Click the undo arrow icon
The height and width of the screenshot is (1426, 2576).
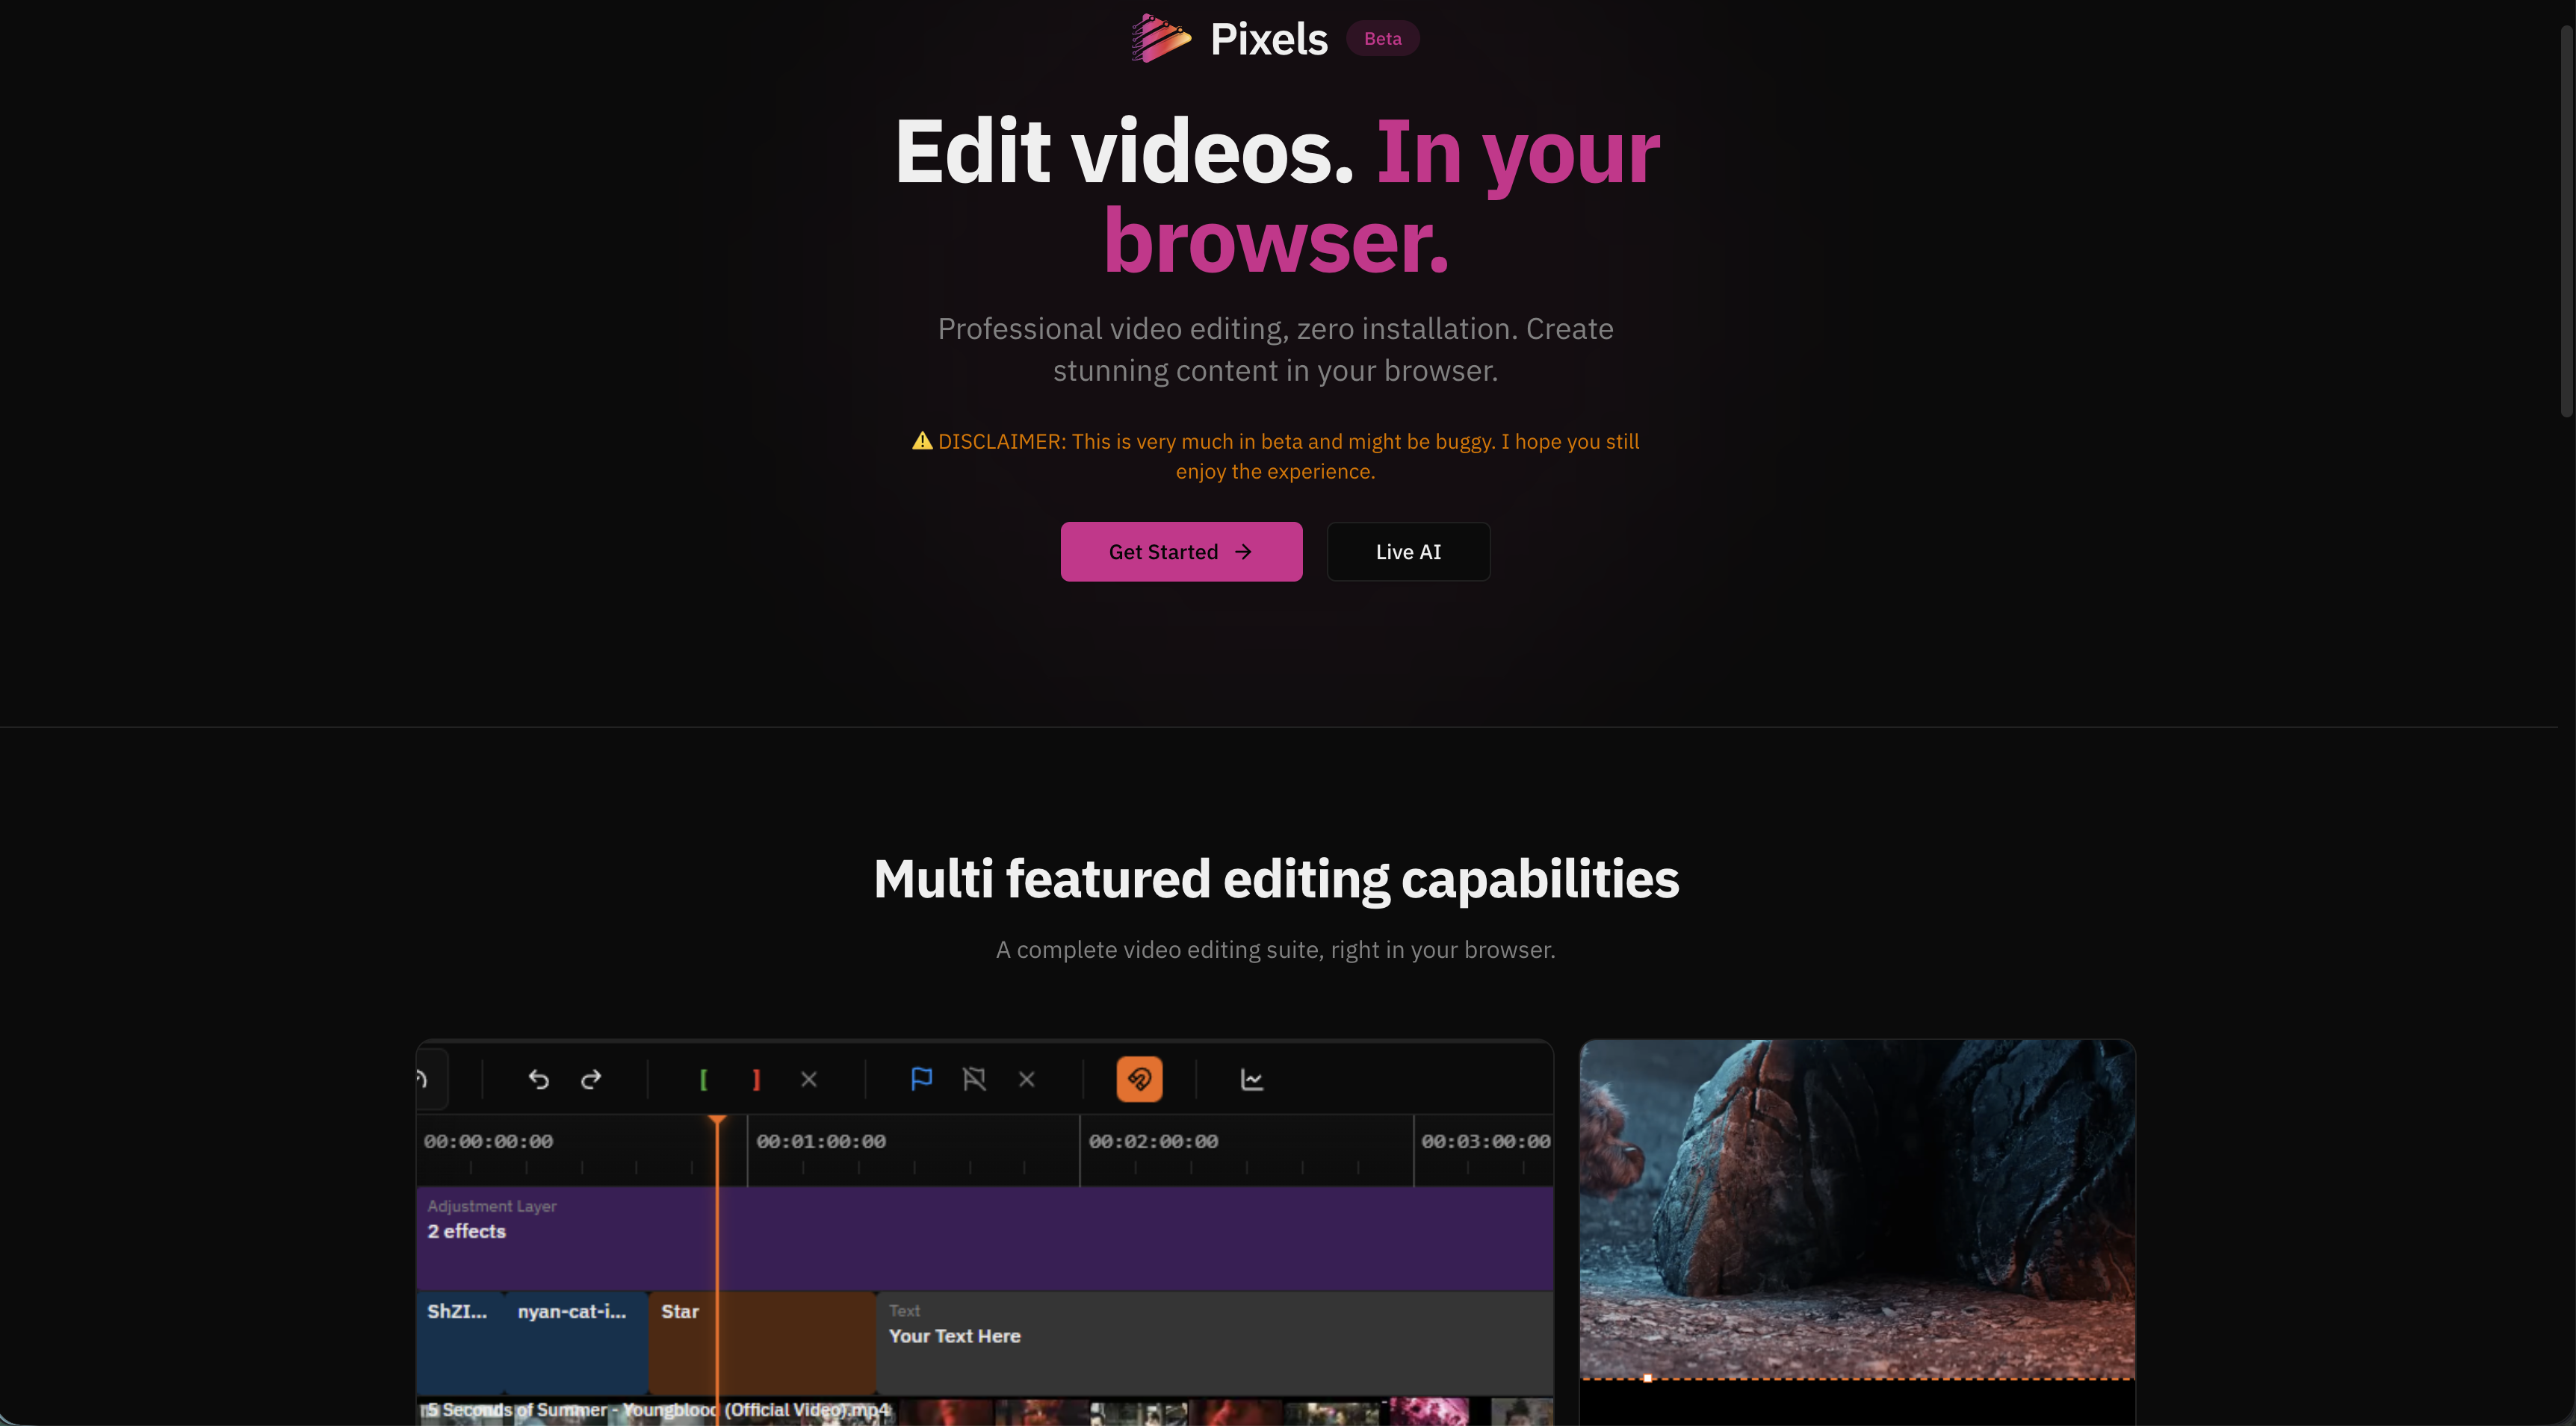pyautogui.click(x=538, y=1080)
